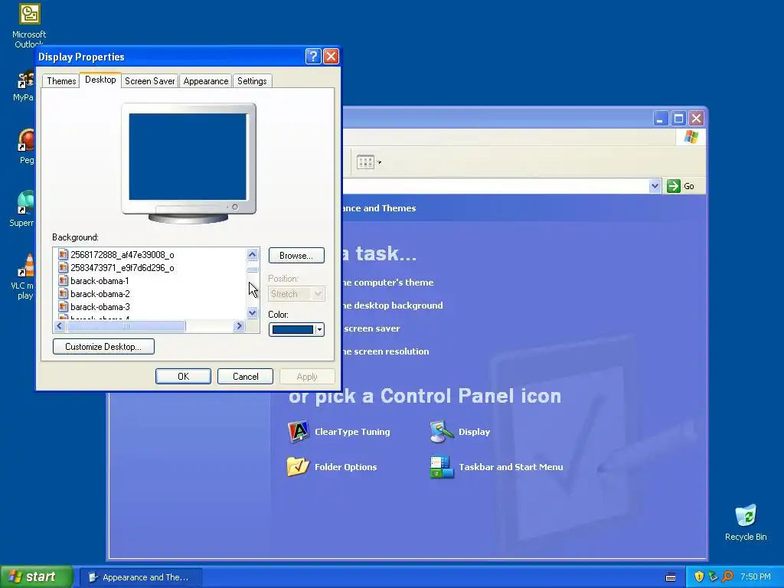This screenshot has width=784, height=588.
Task: Open the Views icon dropdown arrow
Action: [379, 162]
